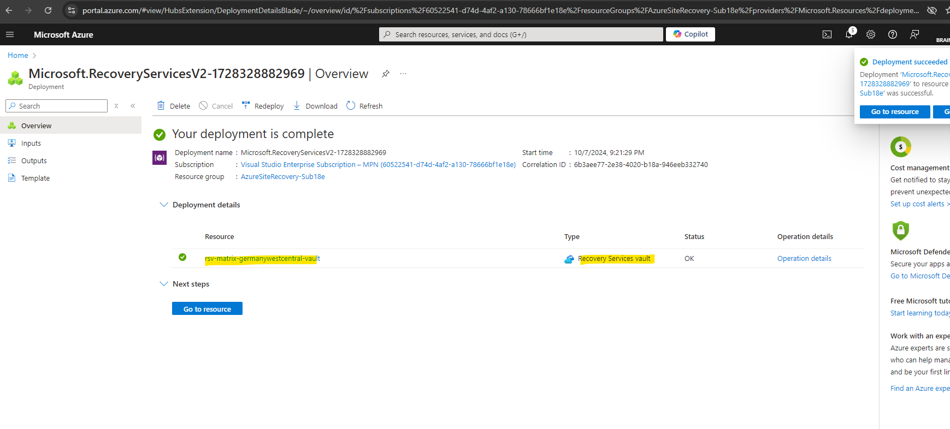Collapse the Next steps section
The height and width of the screenshot is (429, 950).
coord(163,284)
